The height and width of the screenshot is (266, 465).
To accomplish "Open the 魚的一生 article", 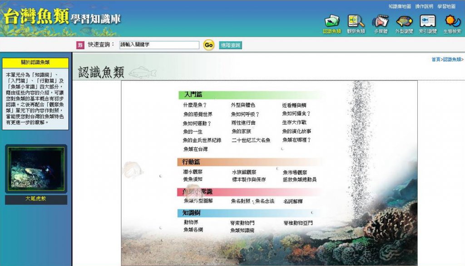I will tap(193, 132).
